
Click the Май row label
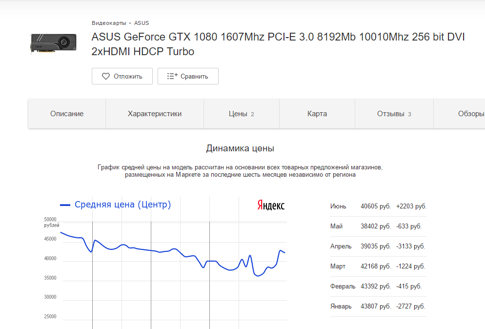336,226
